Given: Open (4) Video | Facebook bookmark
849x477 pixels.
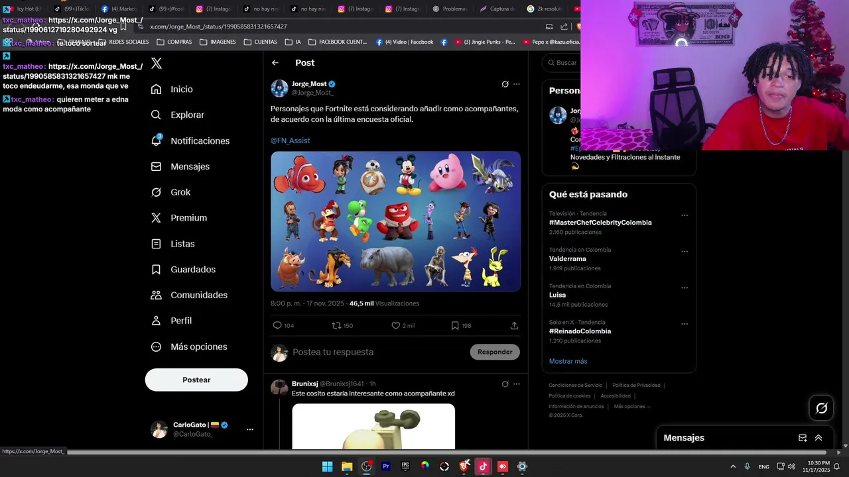Looking at the screenshot, I should (405, 42).
